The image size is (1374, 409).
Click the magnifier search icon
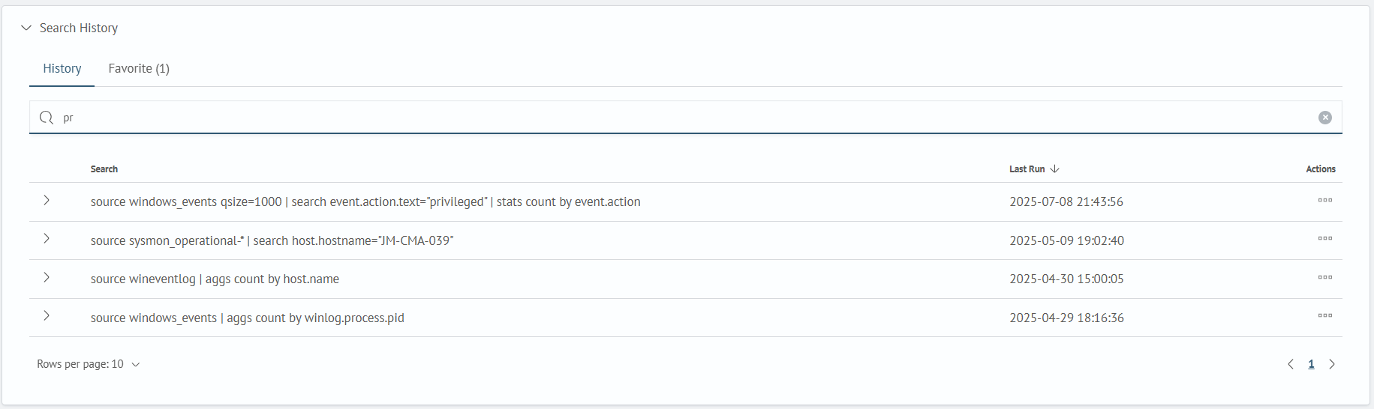(x=47, y=118)
